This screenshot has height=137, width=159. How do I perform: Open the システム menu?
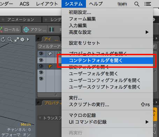point(74,4)
